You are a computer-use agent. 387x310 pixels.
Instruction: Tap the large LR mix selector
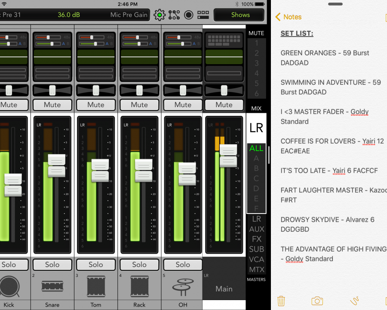coord(256,128)
